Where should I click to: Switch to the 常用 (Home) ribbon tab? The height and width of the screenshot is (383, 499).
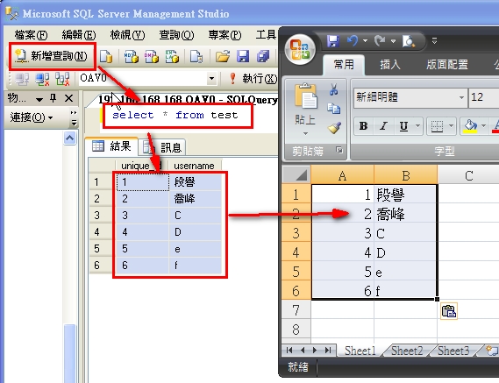point(344,65)
